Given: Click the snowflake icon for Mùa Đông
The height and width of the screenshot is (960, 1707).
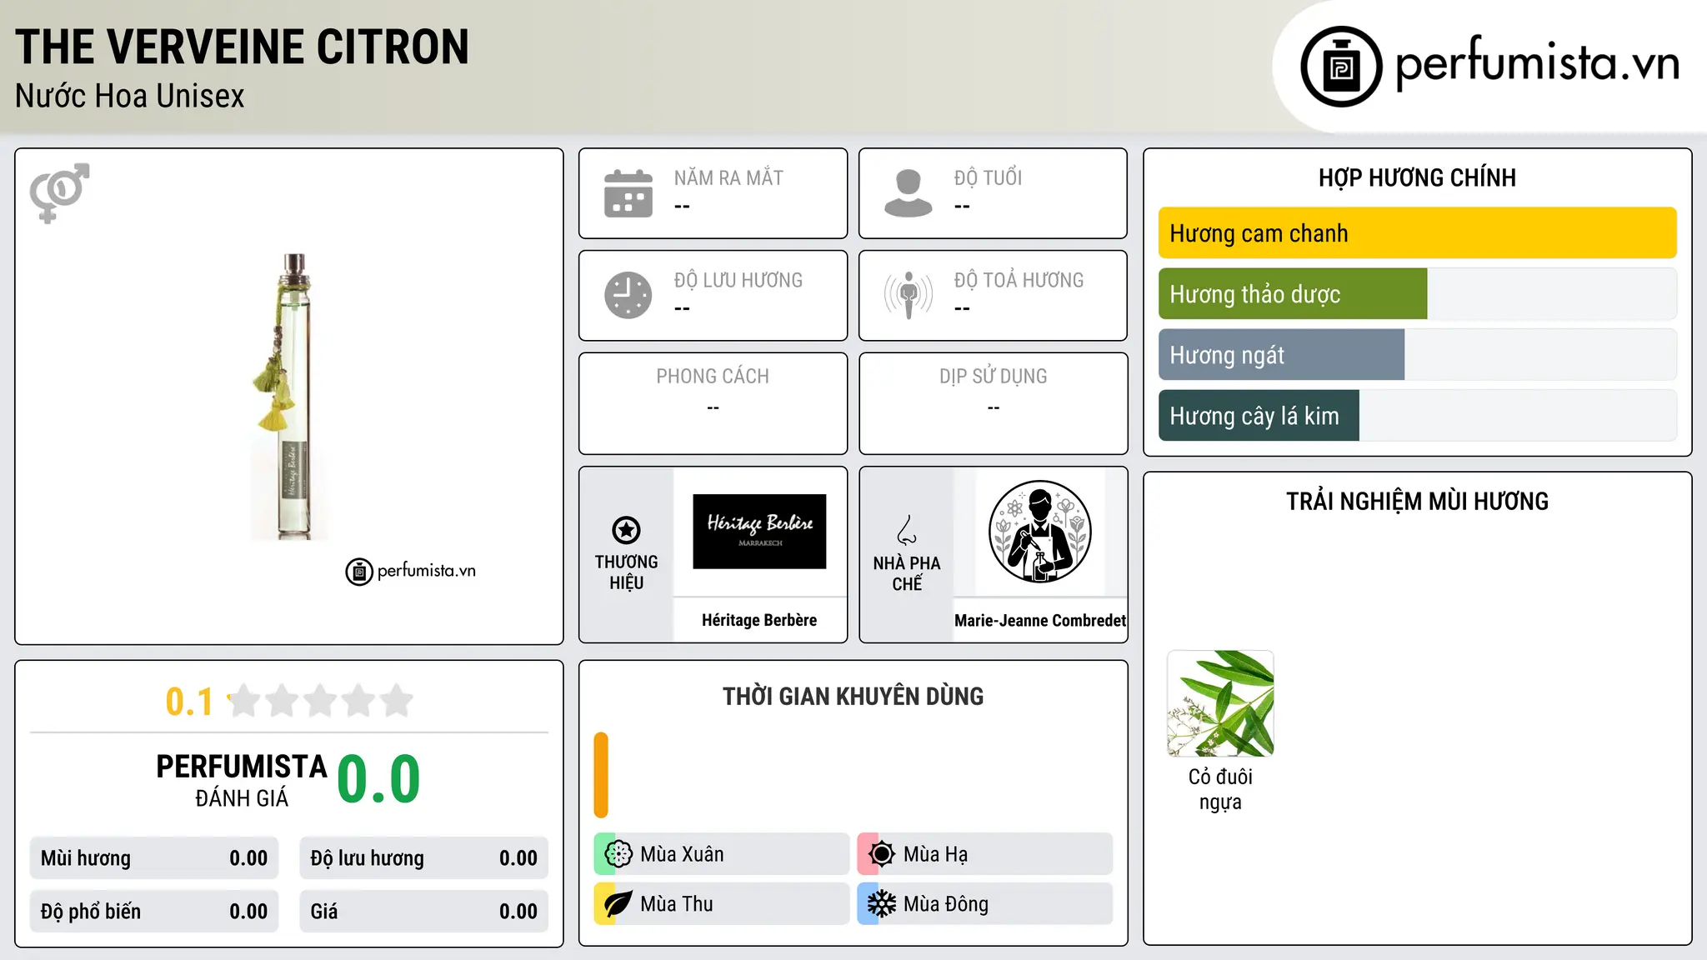Looking at the screenshot, I should [882, 904].
